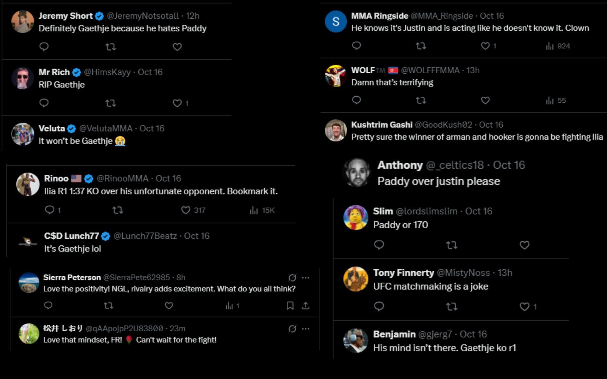
Task: Toggle like on Sierra Peterson's reply
Action: (169, 305)
